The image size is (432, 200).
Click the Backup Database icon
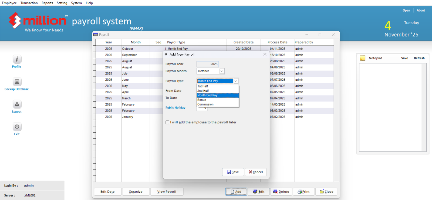pyautogui.click(x=17, y=82)
